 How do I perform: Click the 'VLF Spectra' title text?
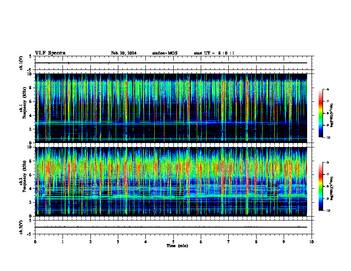point(50,53)
